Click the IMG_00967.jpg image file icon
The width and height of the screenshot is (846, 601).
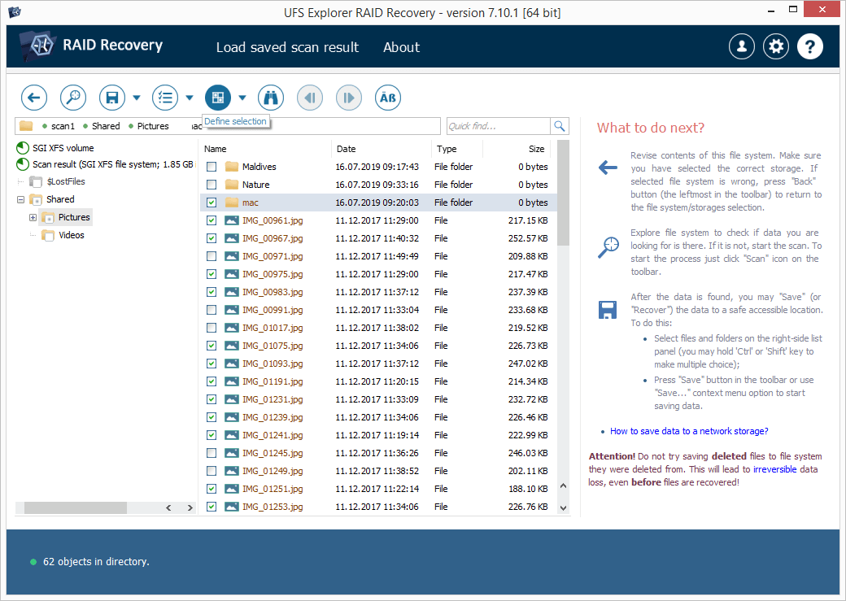click(232, 238)
